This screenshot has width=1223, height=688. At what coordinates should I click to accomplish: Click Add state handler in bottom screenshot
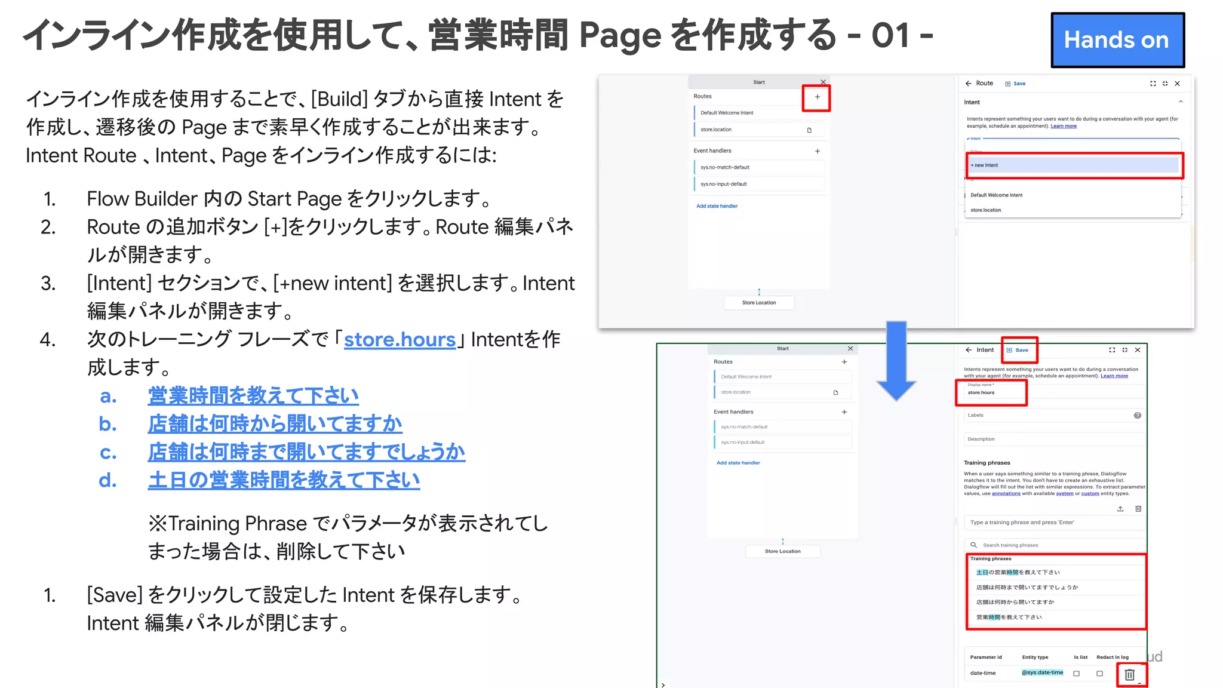click(738, 463)
